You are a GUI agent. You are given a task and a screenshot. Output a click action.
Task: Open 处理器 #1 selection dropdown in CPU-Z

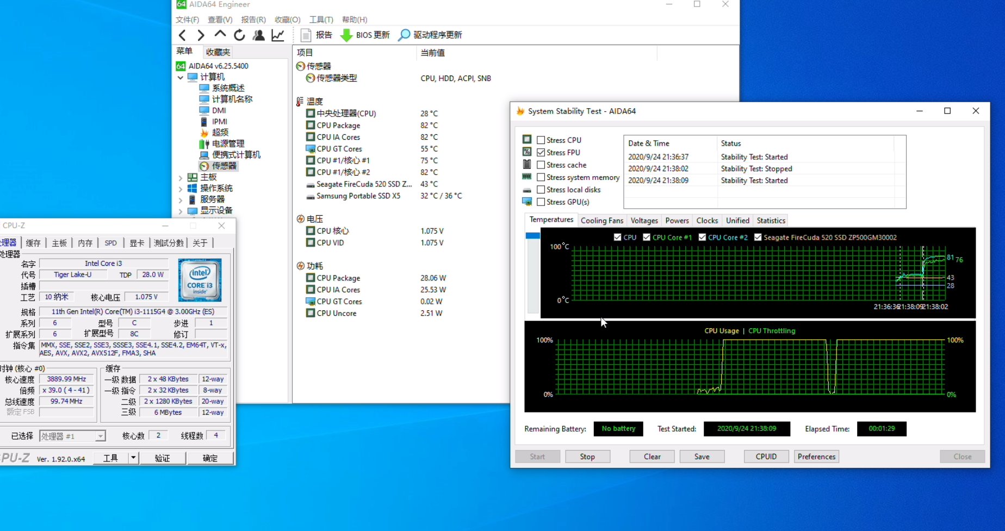click(100, 436)
